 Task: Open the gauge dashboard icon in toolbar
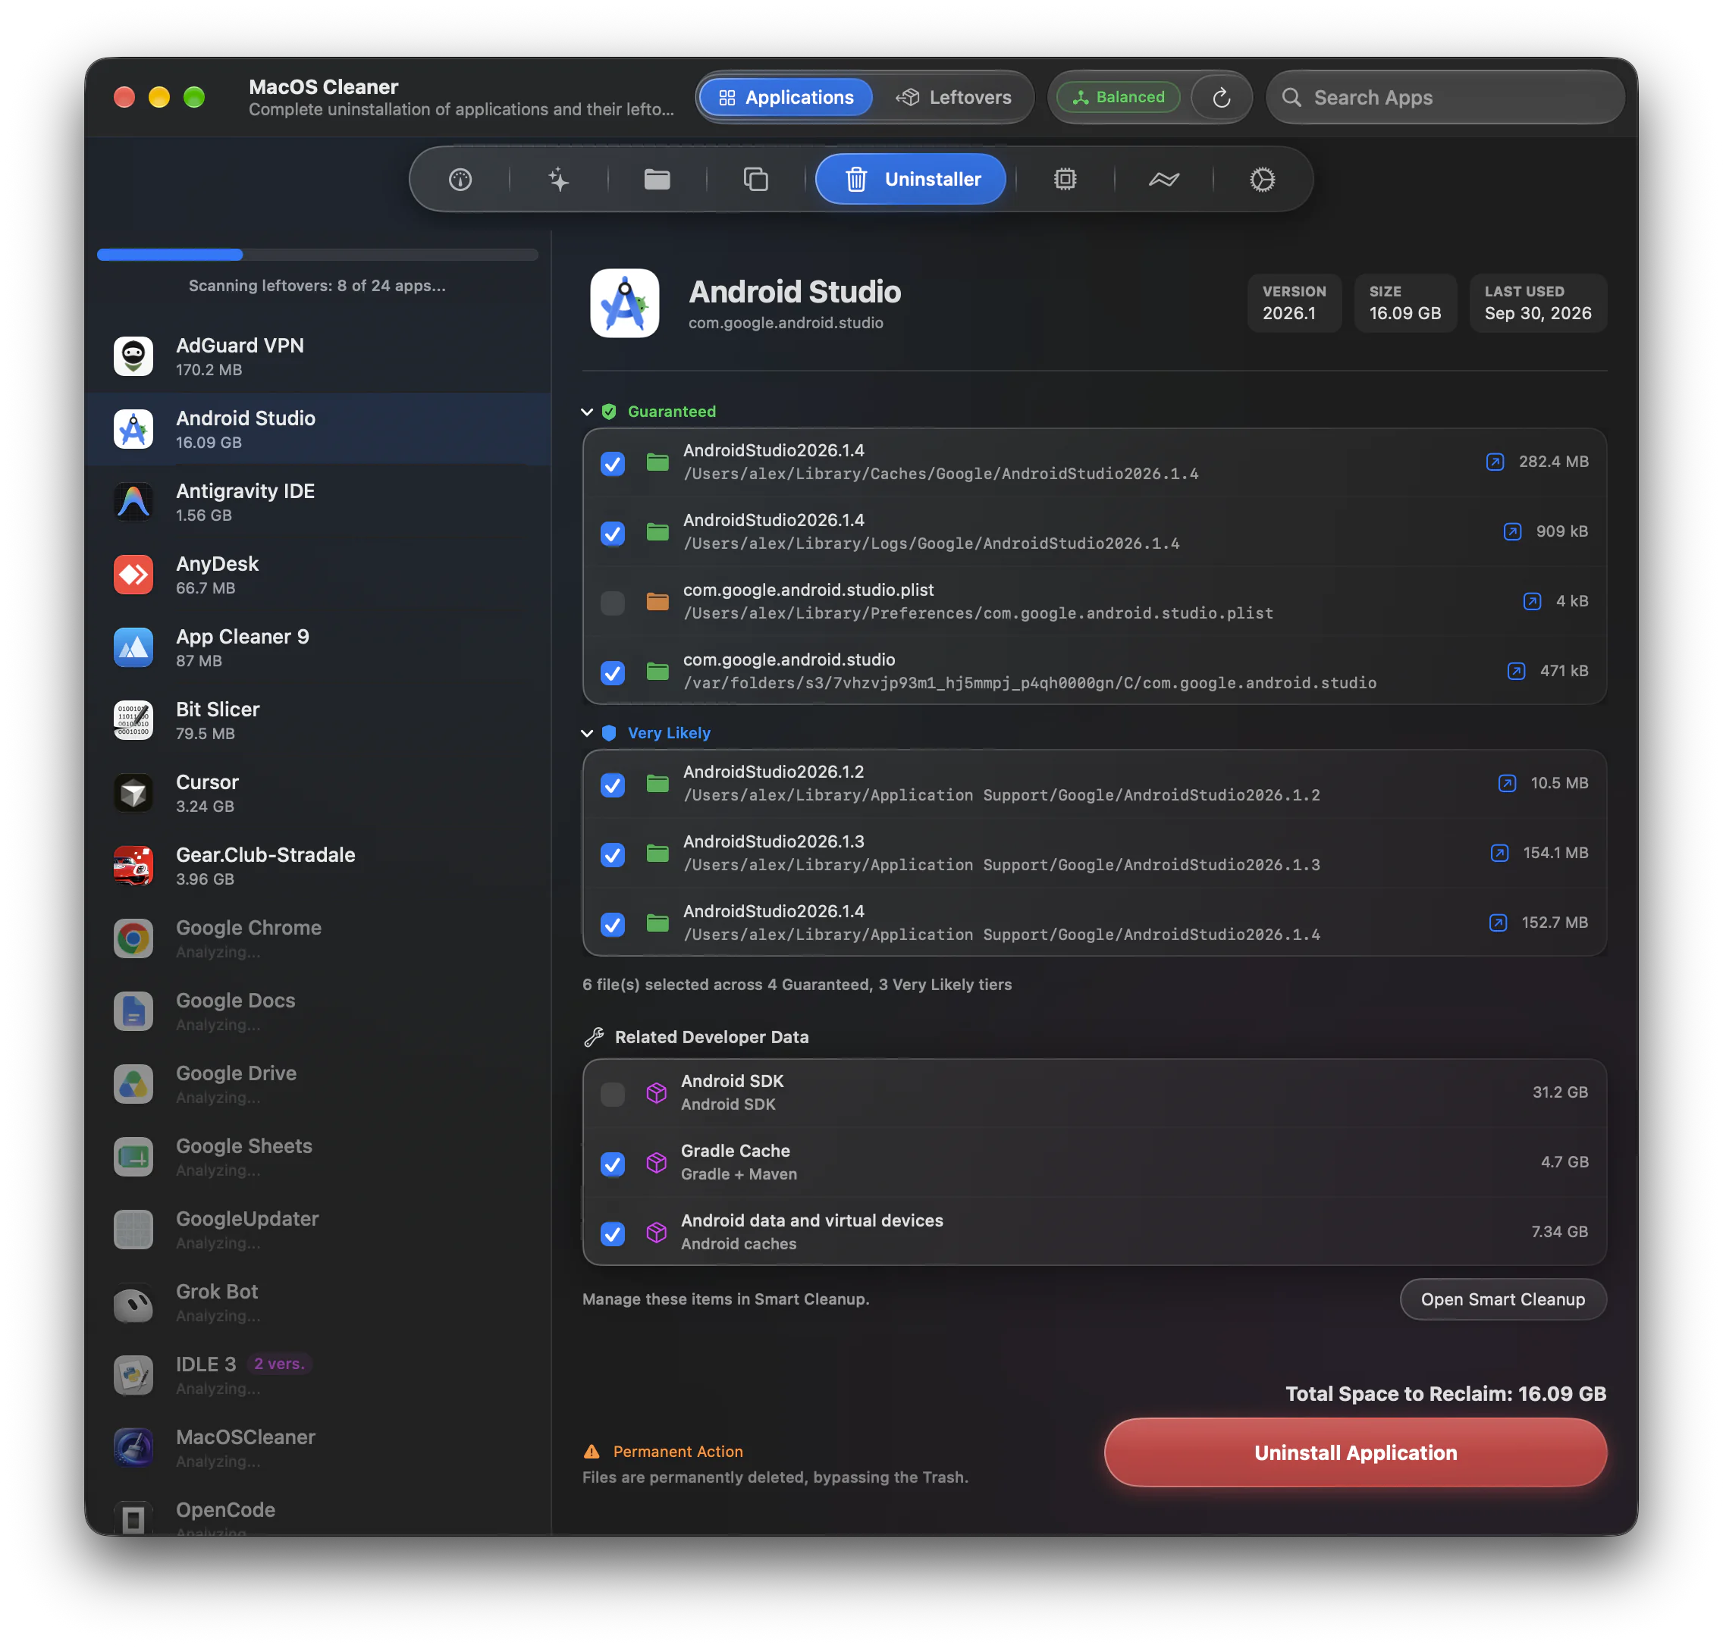click(x=460, y=179)
